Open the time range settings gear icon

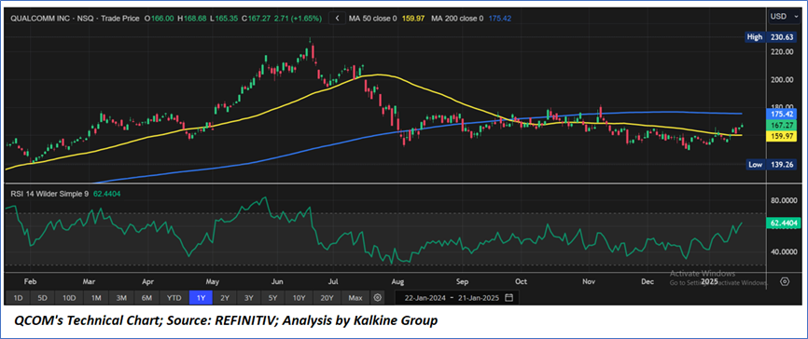378,297
